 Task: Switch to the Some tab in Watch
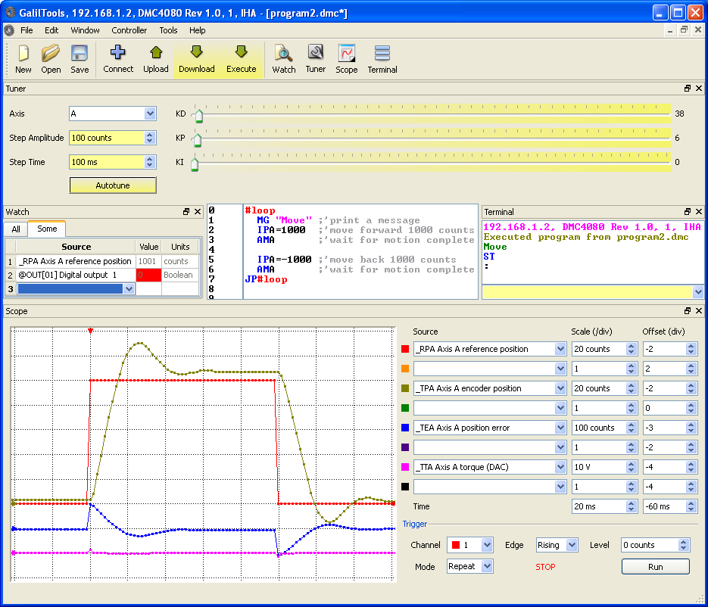pyautogui.click(x=46, y=229)
